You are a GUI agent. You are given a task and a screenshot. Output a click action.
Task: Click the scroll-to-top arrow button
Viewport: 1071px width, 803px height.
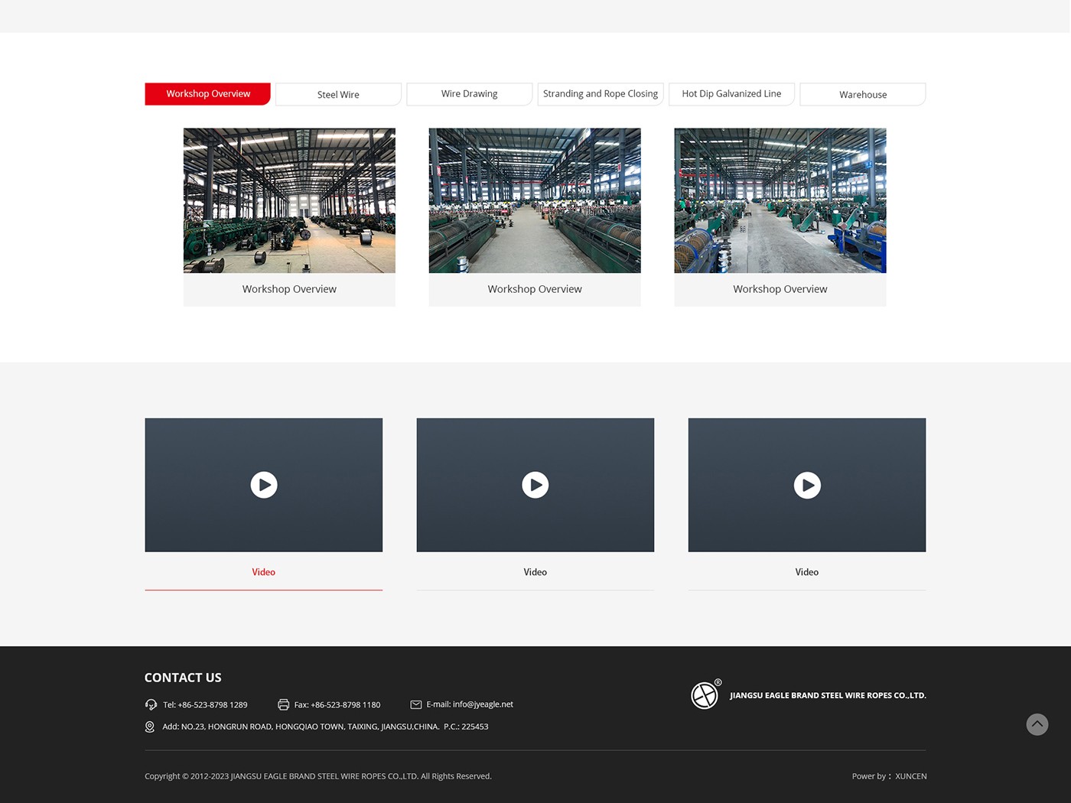pos(1037,724)
